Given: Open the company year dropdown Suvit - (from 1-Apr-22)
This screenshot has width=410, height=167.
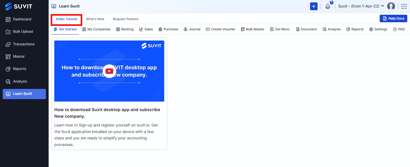Looking at the screenshot, I should click(361, 6).
